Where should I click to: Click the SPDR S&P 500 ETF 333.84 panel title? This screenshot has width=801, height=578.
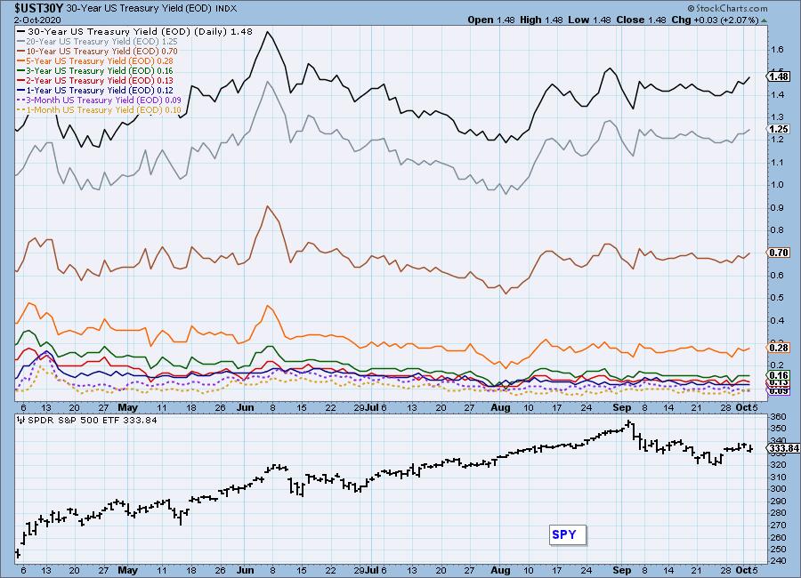[x=92, y=421]
